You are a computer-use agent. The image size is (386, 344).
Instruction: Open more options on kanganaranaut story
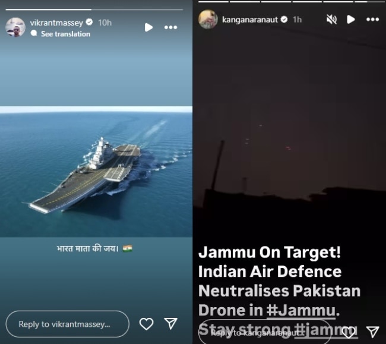point(372,19)
